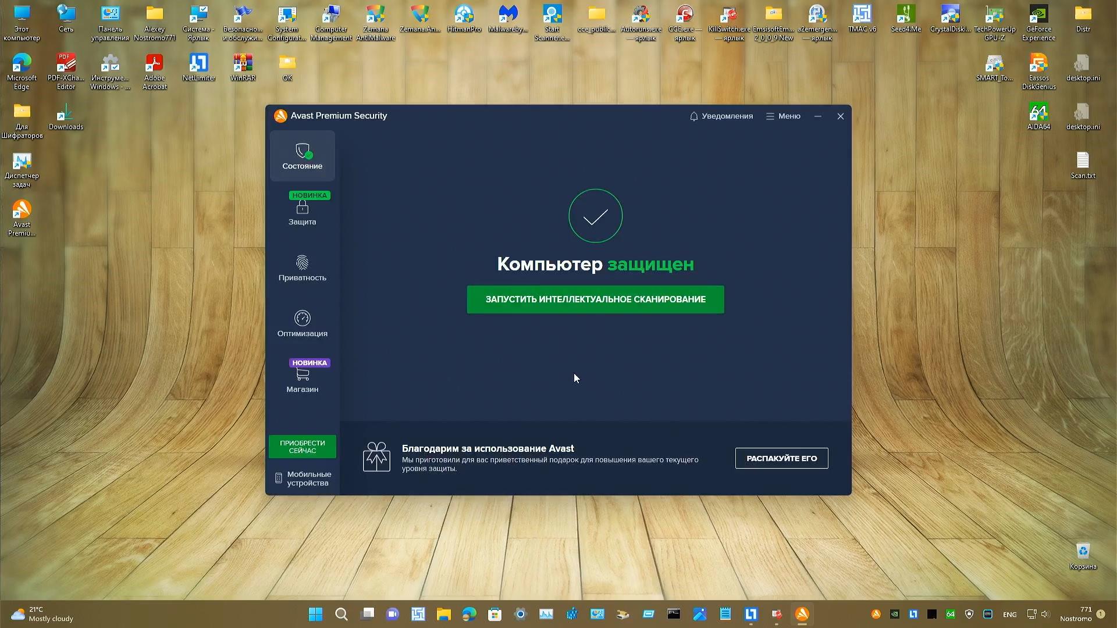
Task: Open the Windows Start menu
Action: tap(315, 614)
